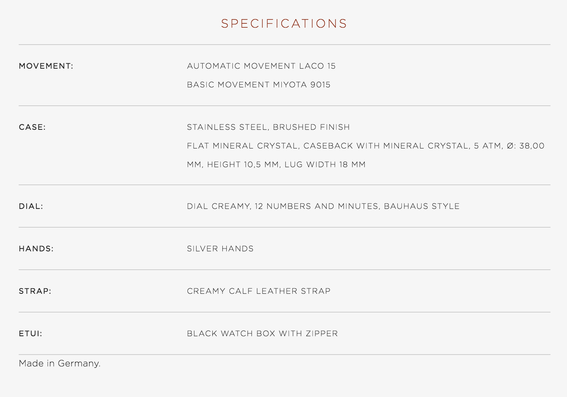Click the Made in Germany note
This screenshot has height=397, width=567.
point(60,364)
